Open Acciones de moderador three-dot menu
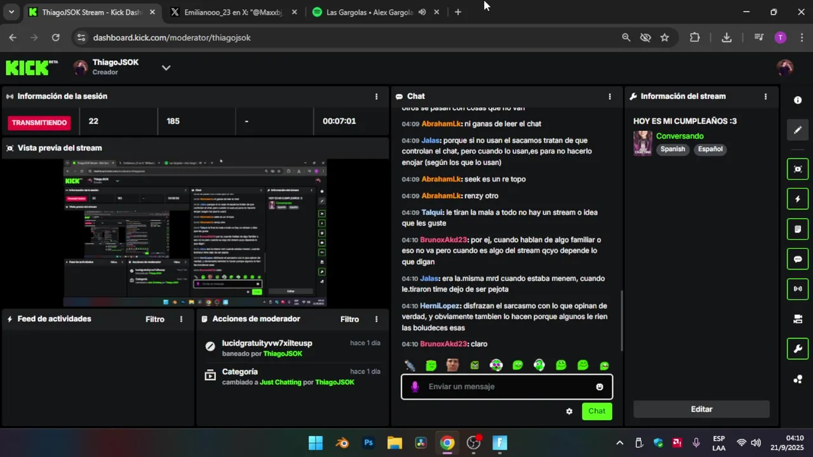 pyautogui.click(x=376, y=319)
